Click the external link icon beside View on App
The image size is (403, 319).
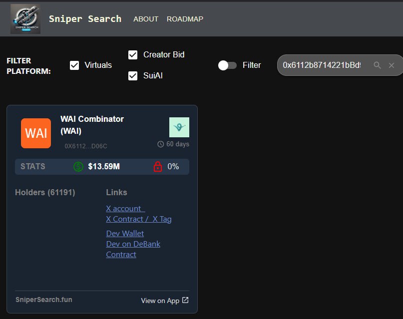[x=184, y=300]
